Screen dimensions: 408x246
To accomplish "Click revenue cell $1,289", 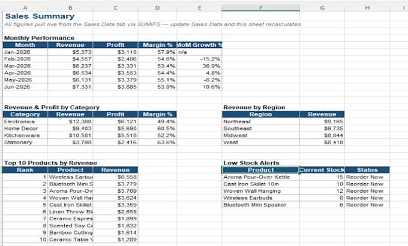I will click(x=116, y=239).
